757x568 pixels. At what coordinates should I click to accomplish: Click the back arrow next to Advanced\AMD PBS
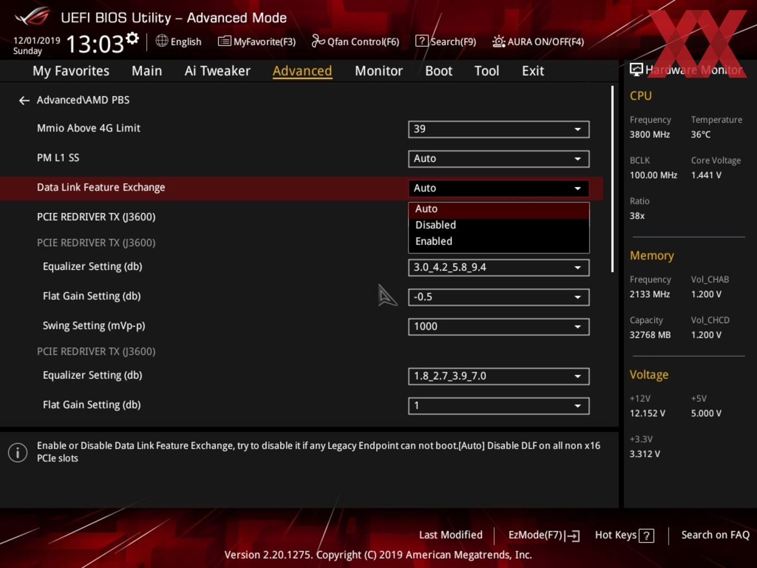click(x=24, y=100)
